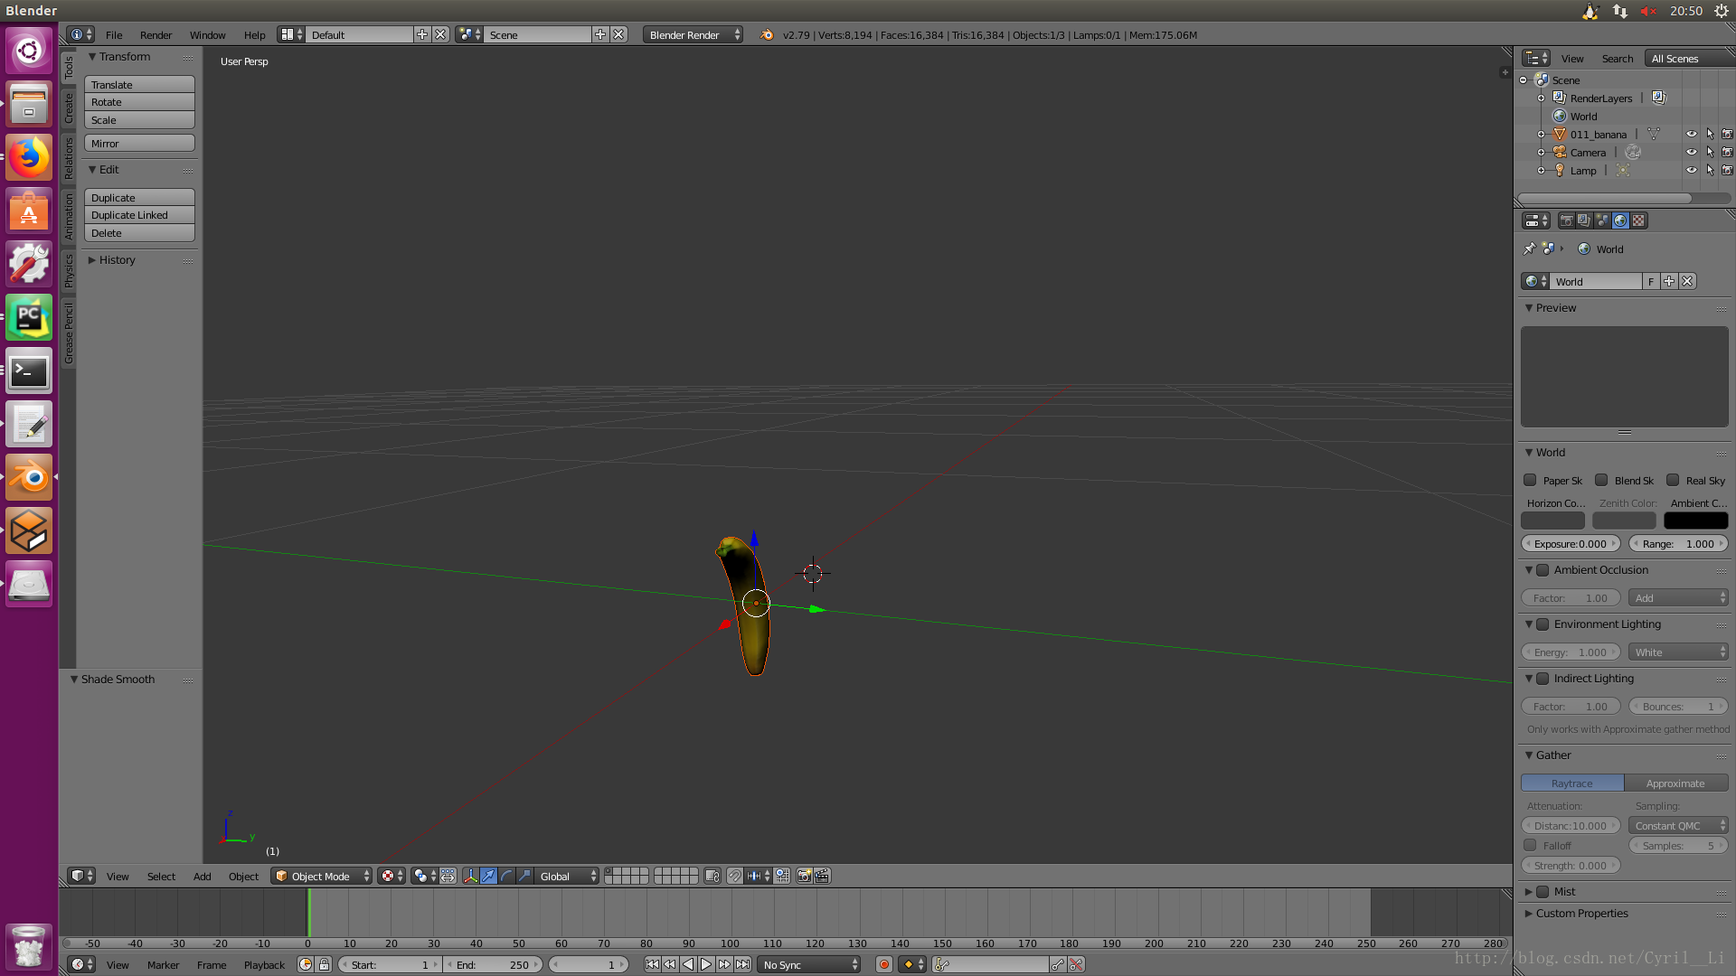The image size is (1736, 976).
Task: Open the Render properties tab (camera icon)
Action: coord(1566,221)
